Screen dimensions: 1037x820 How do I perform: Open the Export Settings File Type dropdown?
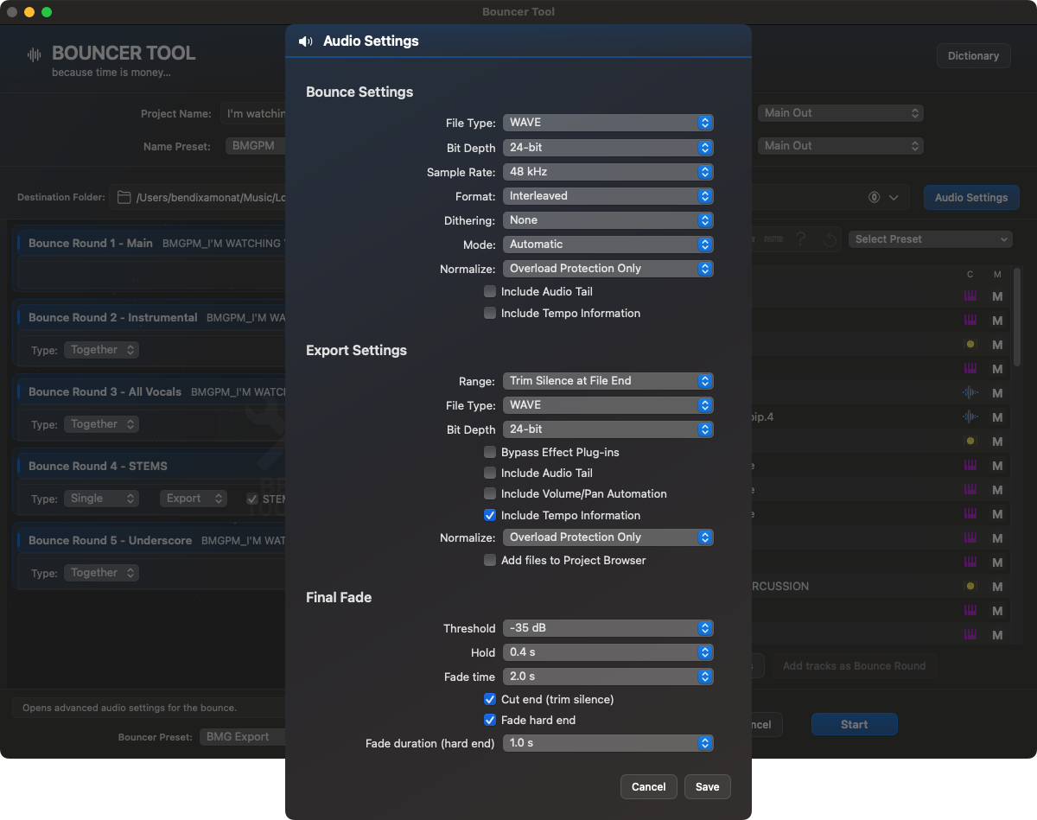click(608, 405)
